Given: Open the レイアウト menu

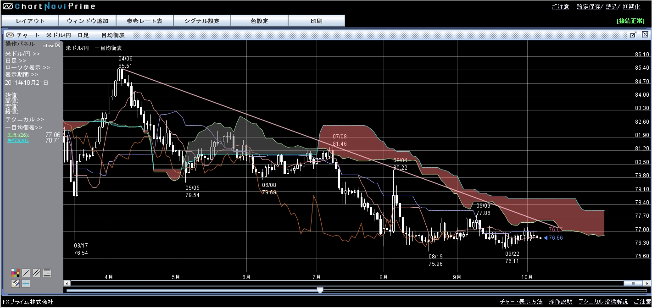Looking at the screenshot, I should [30, 21].
